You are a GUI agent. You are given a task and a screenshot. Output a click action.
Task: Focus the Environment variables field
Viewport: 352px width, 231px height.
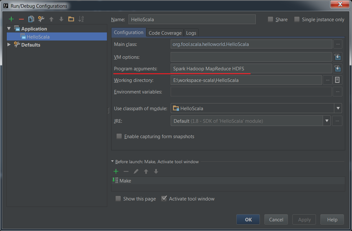[251, 92]
